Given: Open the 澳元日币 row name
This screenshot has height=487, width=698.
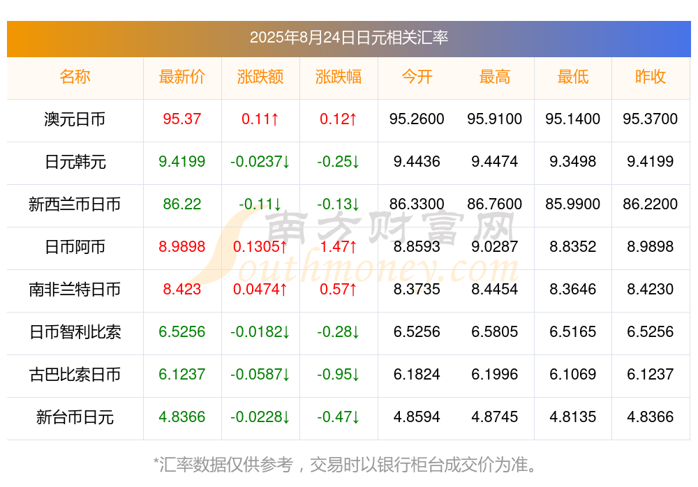Looking at the screenshot, I should [75, 119].
